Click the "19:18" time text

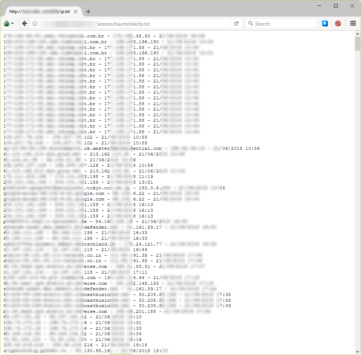tap(140, 345)
